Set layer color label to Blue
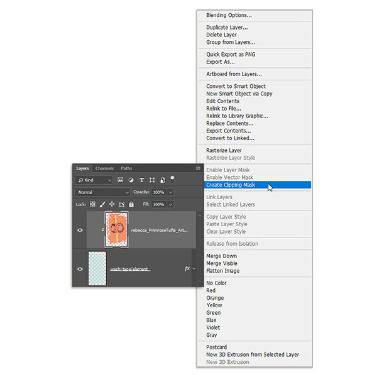 coord(254,320)
